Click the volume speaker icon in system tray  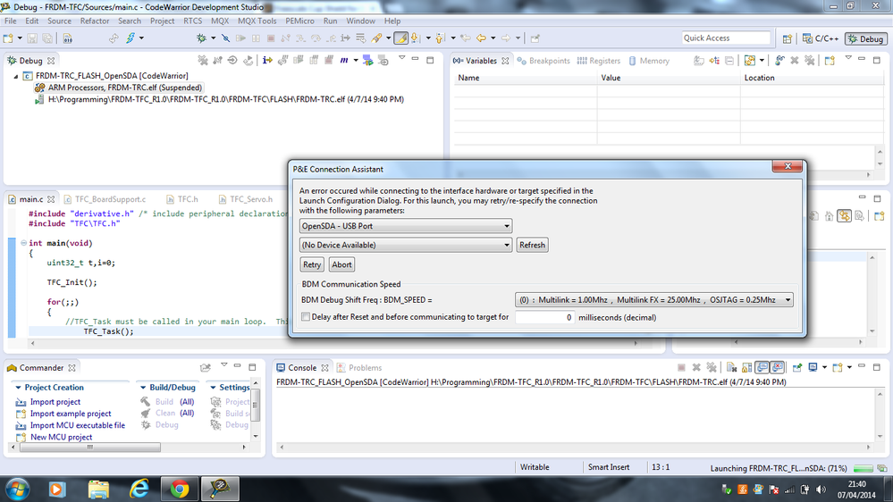coord(821,489)
